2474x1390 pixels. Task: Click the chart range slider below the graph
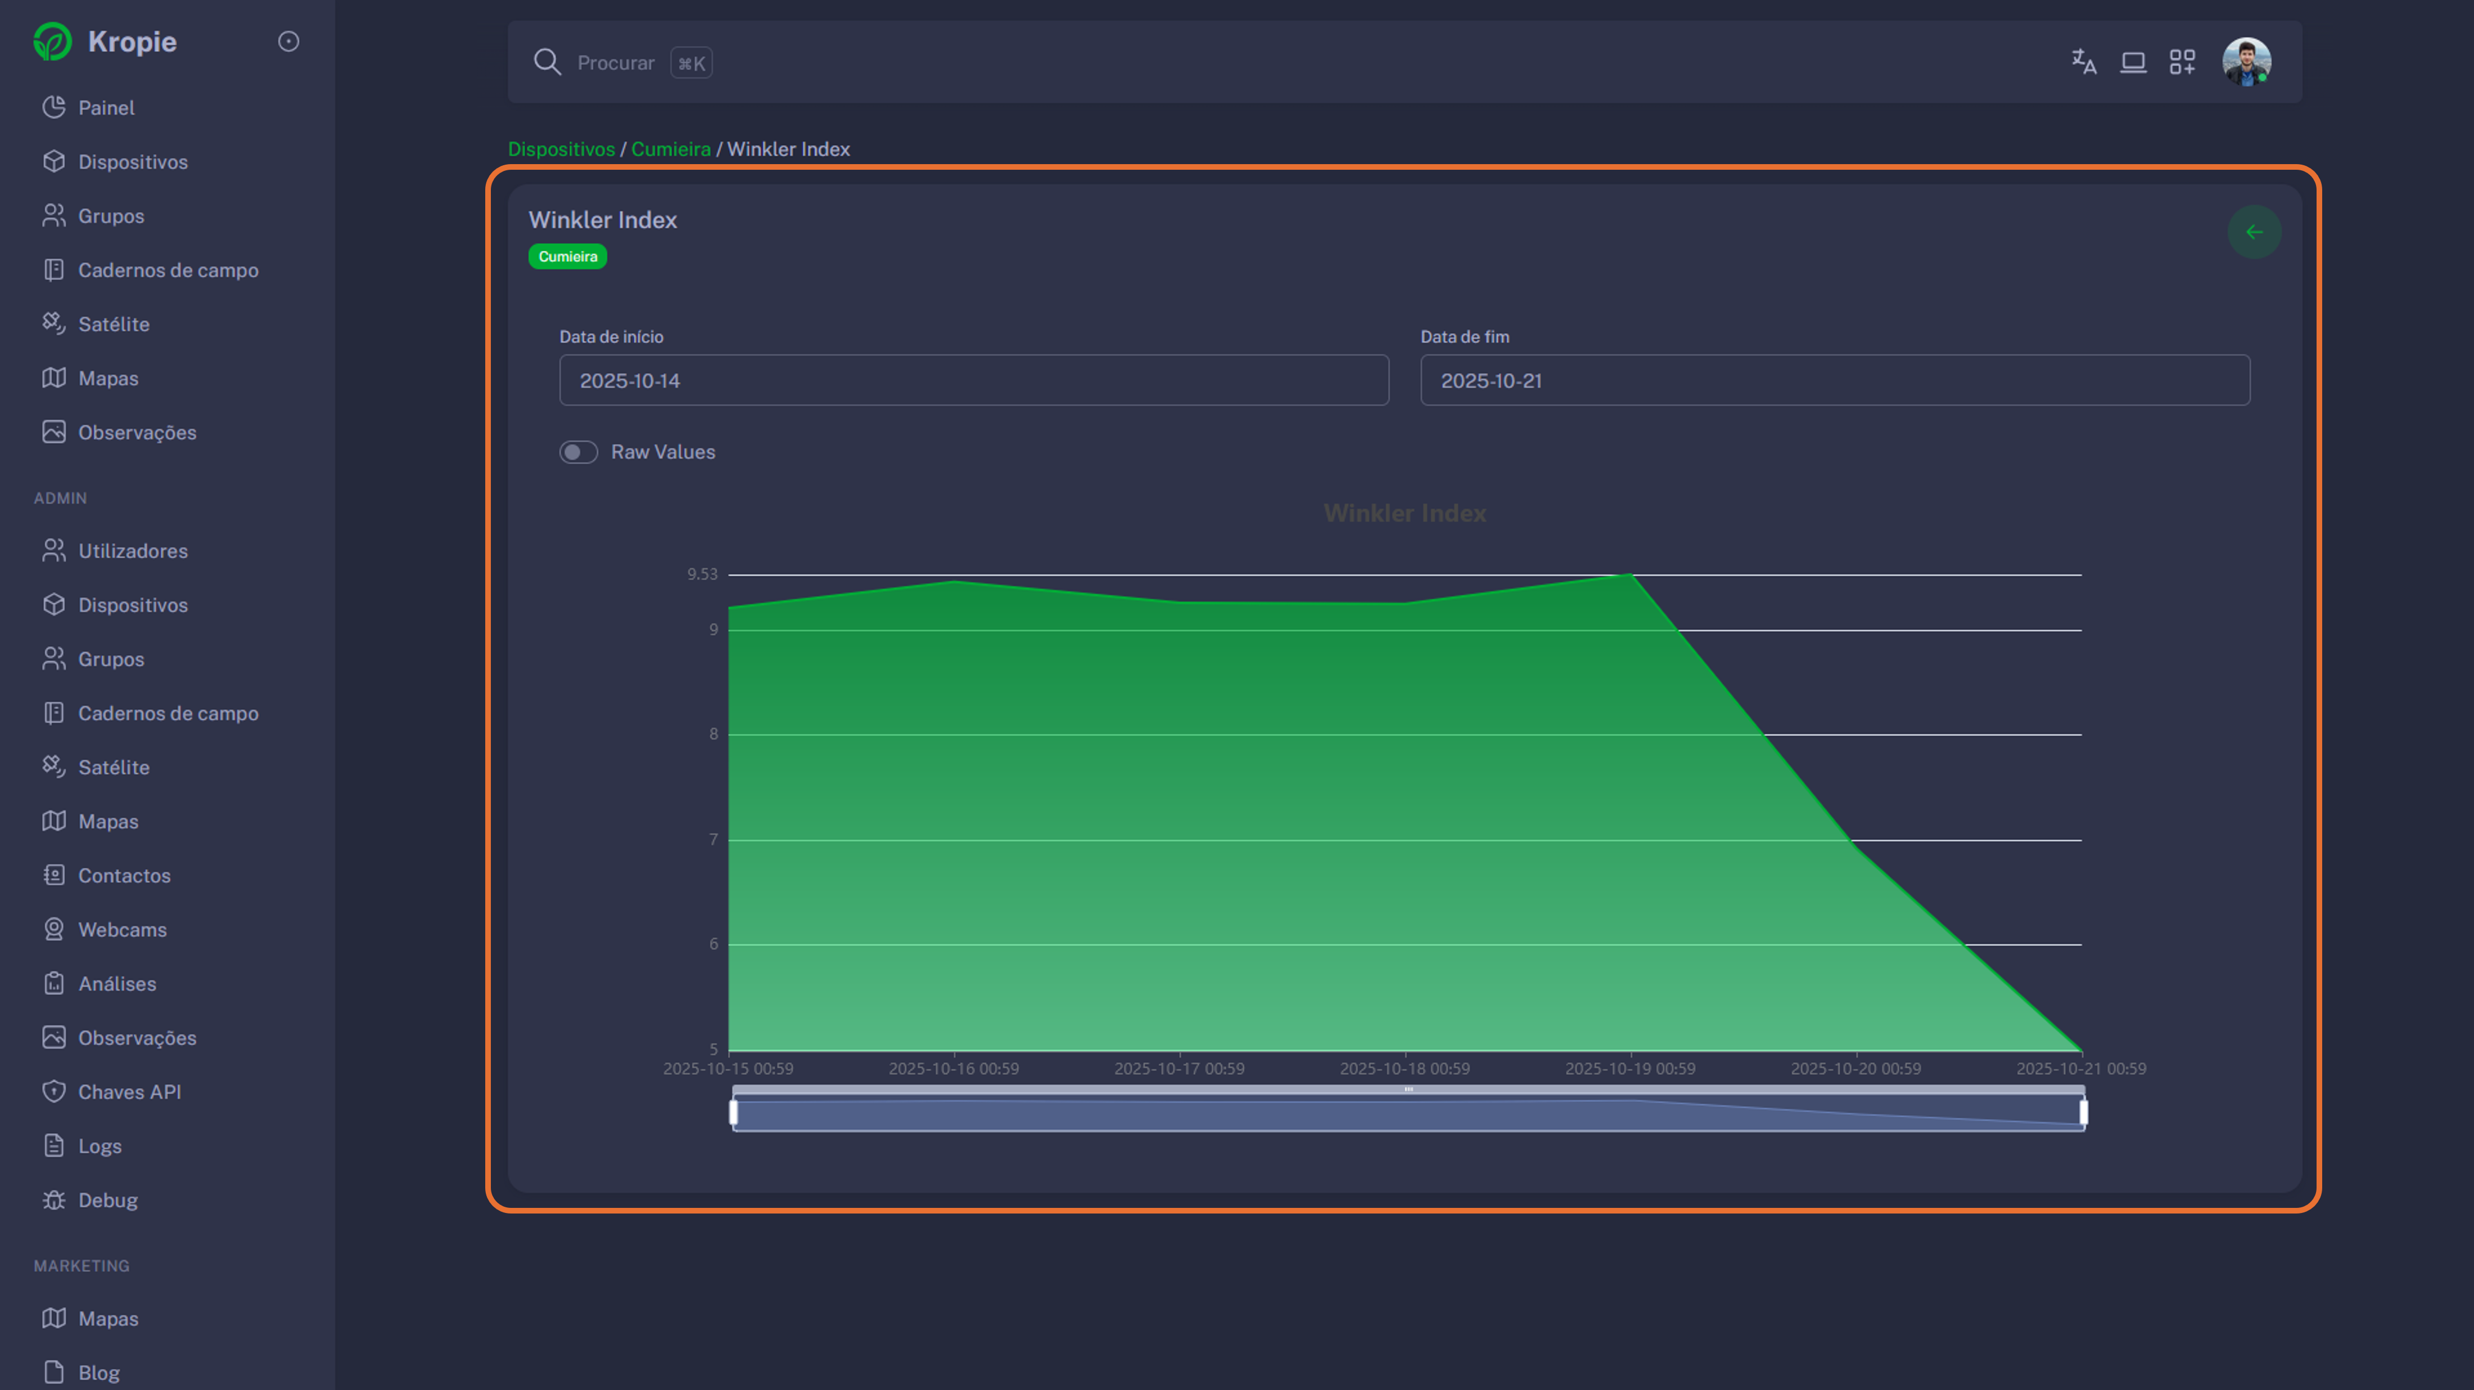[x=1407, y=1112]
